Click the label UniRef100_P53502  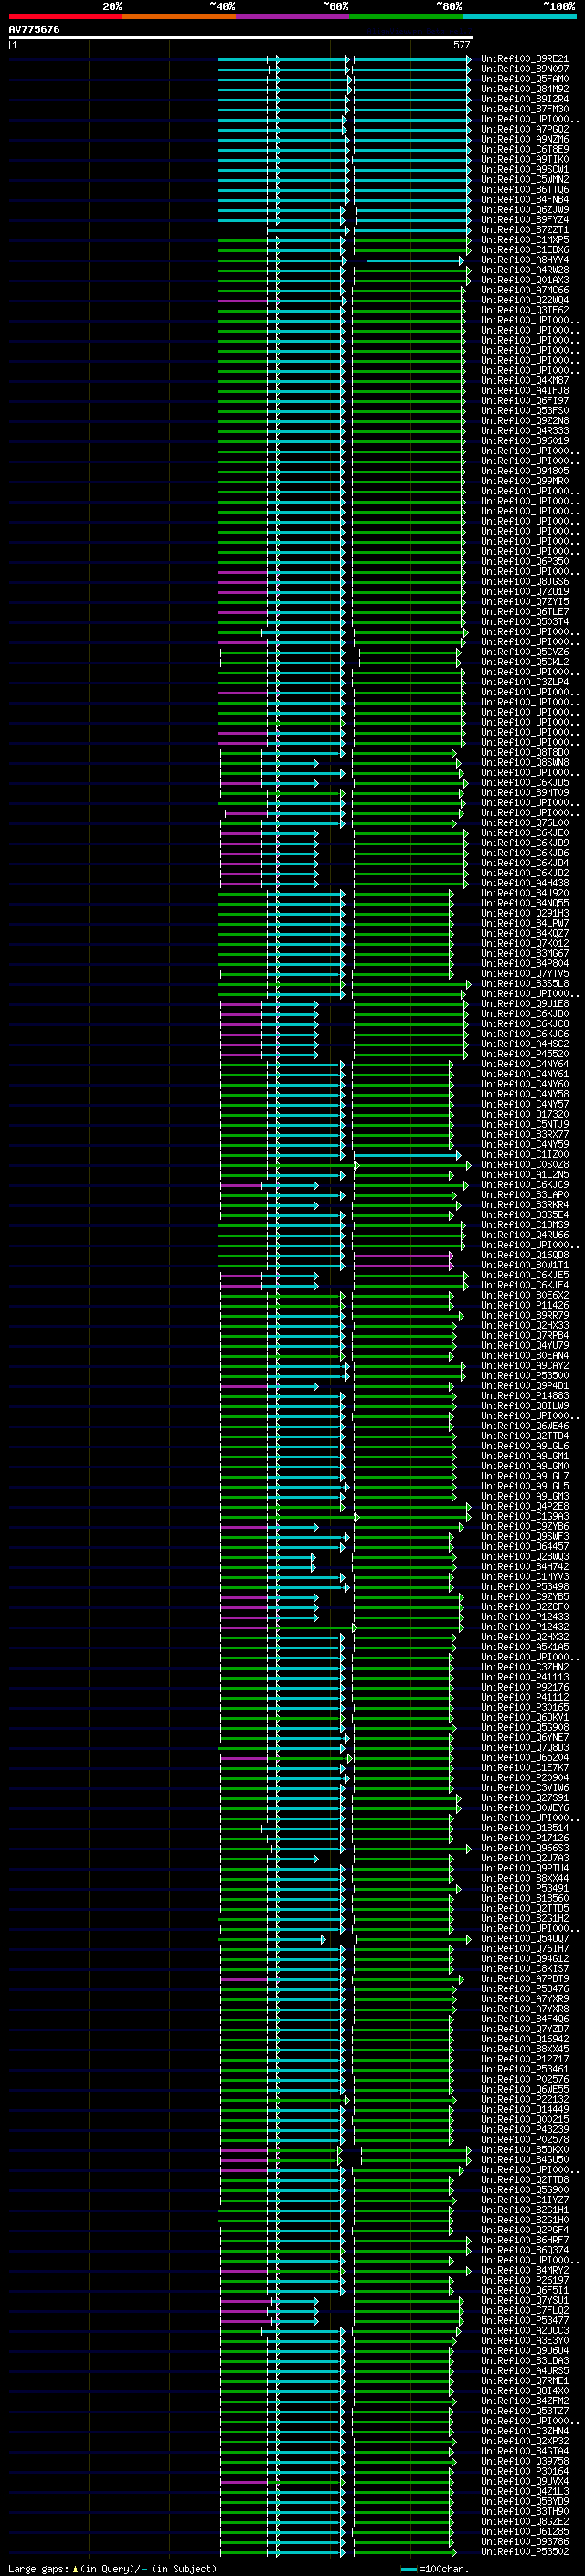(525, 2550)
